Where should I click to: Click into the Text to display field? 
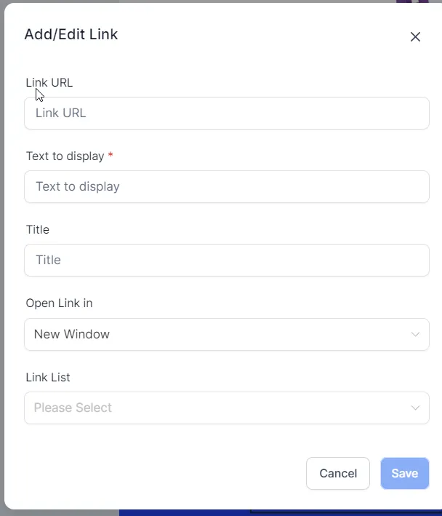(x=226, y=187)
